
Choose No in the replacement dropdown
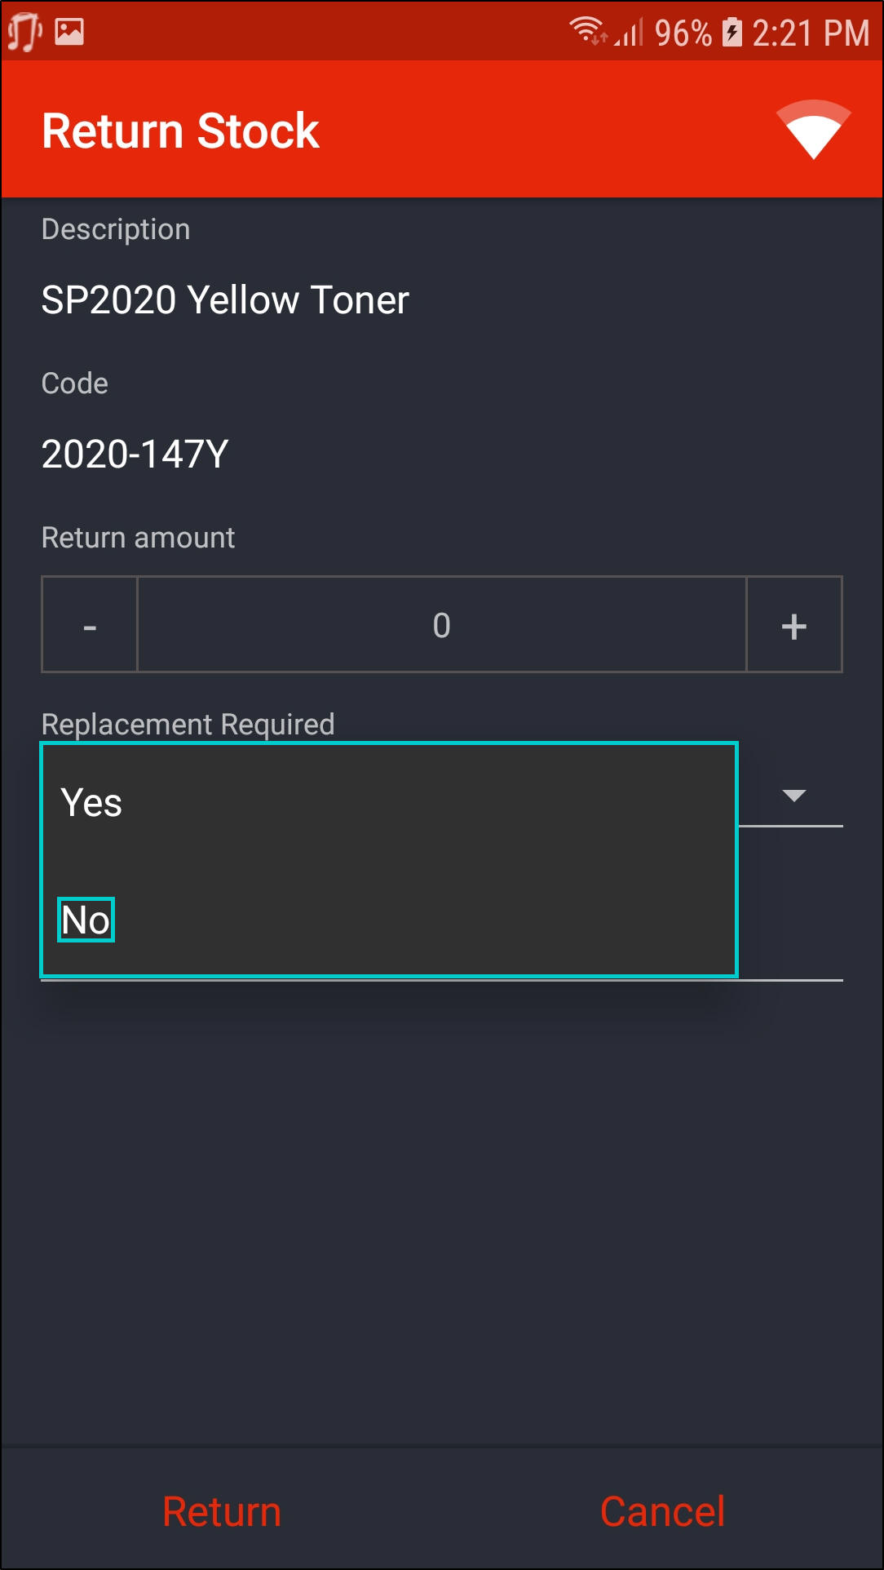click(86, 920)
